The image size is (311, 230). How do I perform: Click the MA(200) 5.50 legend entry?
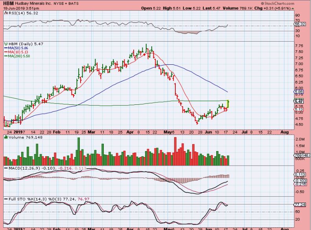coord(17,56)
